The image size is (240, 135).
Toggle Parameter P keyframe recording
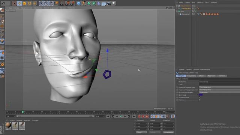(x=164, y=117)
